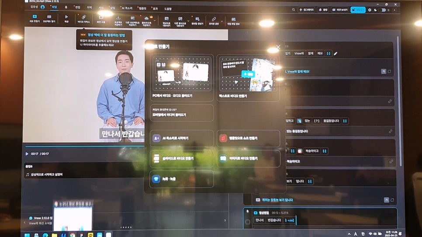Click the 업그레이드 (Upgrade) button
Screen dimensions: 422x237
pyautogui.click(x=307, y=10)
